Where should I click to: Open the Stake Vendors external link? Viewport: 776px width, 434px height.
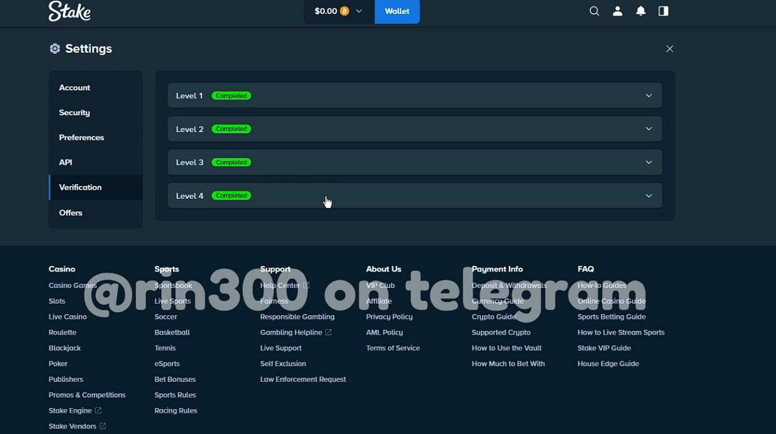(x=77, y=426)
